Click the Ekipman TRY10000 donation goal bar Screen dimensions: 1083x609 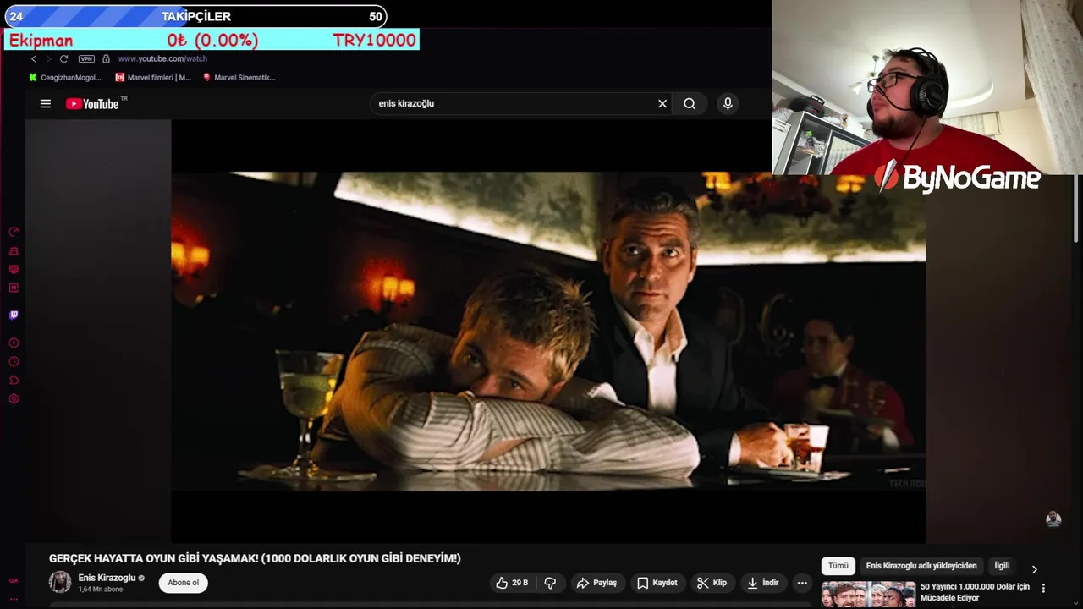212,40
